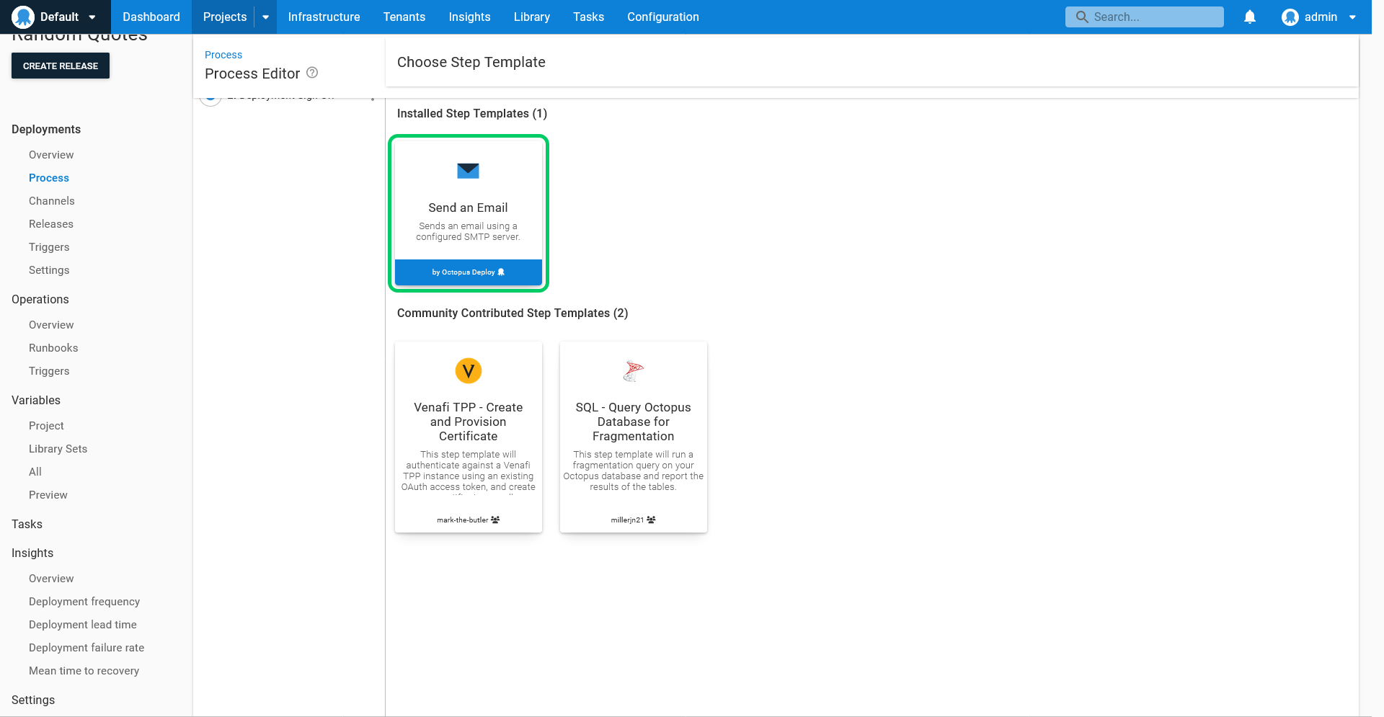Open All variables in sidebar

[35, 472]
